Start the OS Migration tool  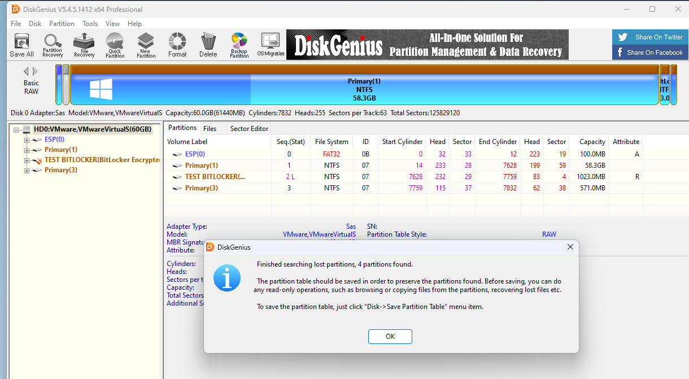pyautogui.click(x=271, y=45)
